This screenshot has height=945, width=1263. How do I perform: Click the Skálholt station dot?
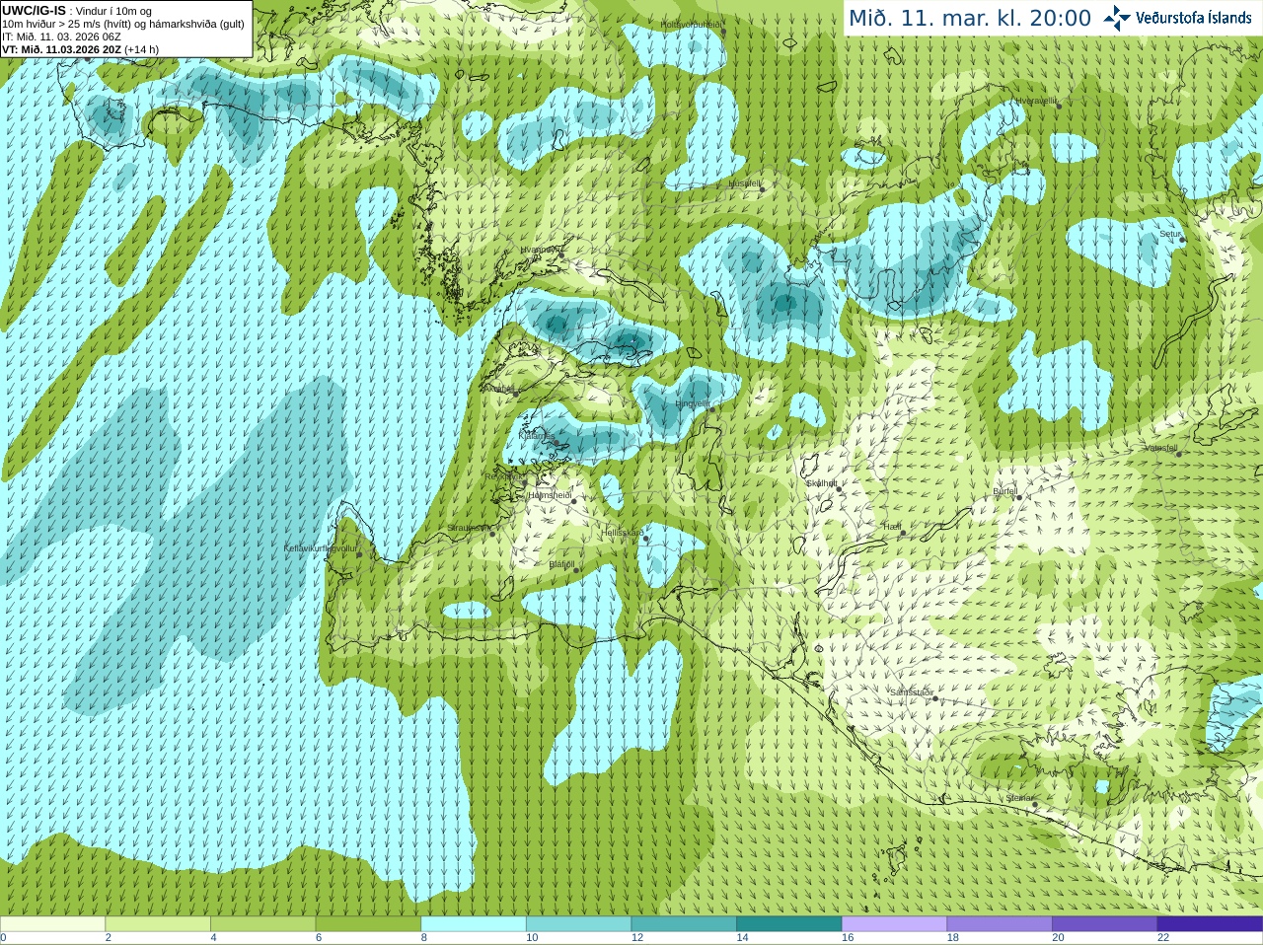coord(839,488)
